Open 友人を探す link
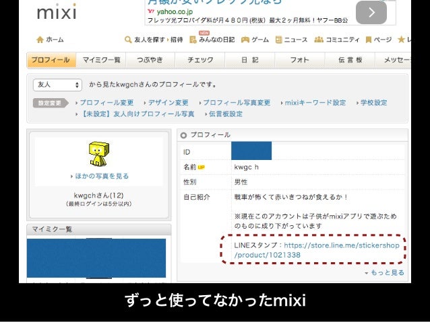430x322 pixels. (150, 40)
